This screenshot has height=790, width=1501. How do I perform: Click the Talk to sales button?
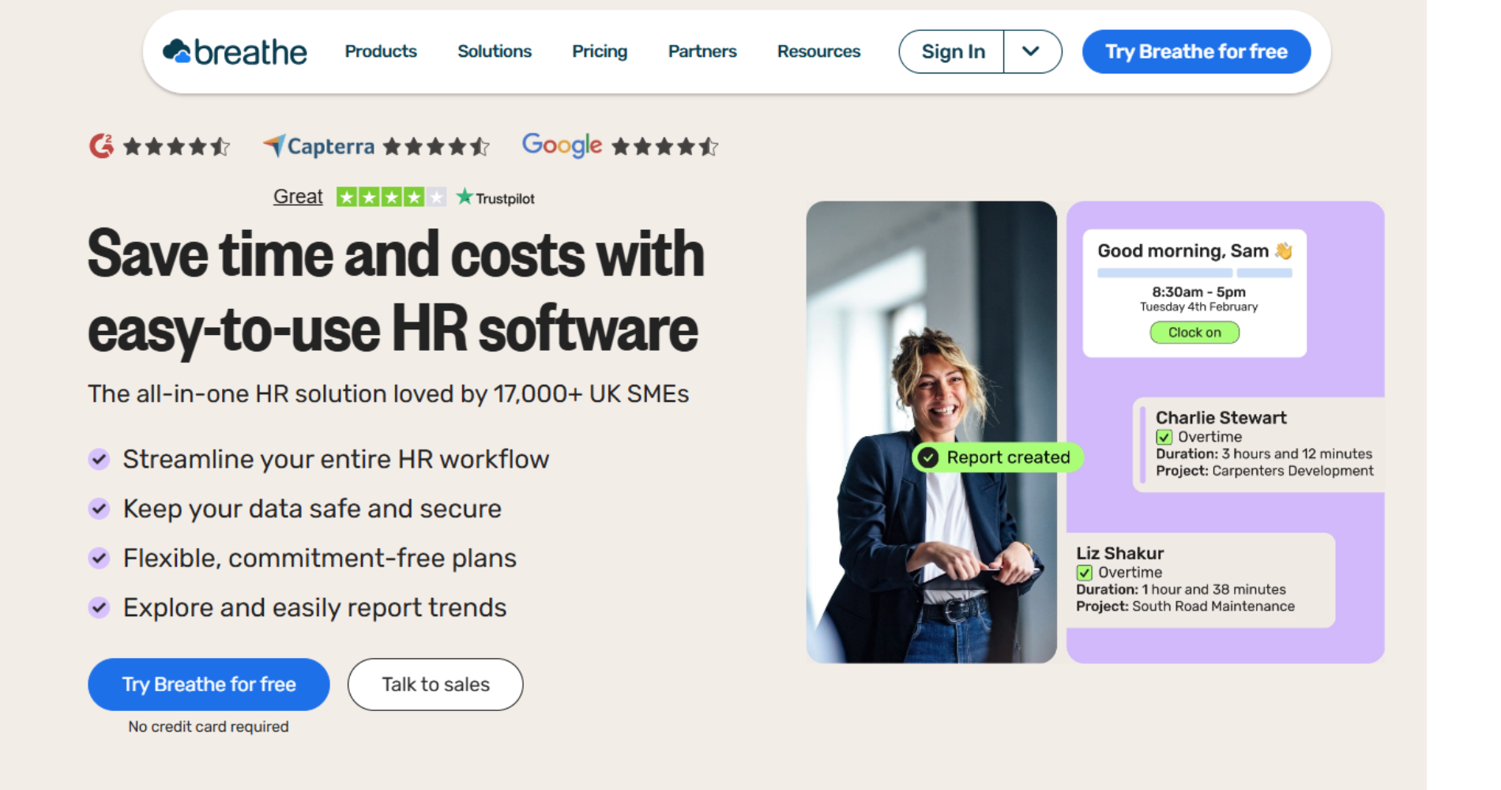coord(434,684)
